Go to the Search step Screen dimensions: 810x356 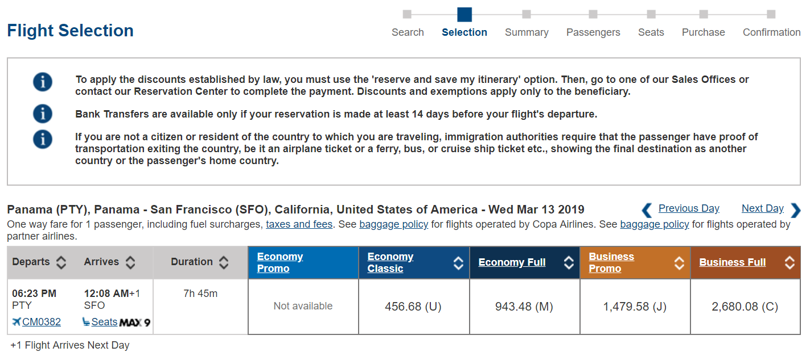tap(408, 32)
